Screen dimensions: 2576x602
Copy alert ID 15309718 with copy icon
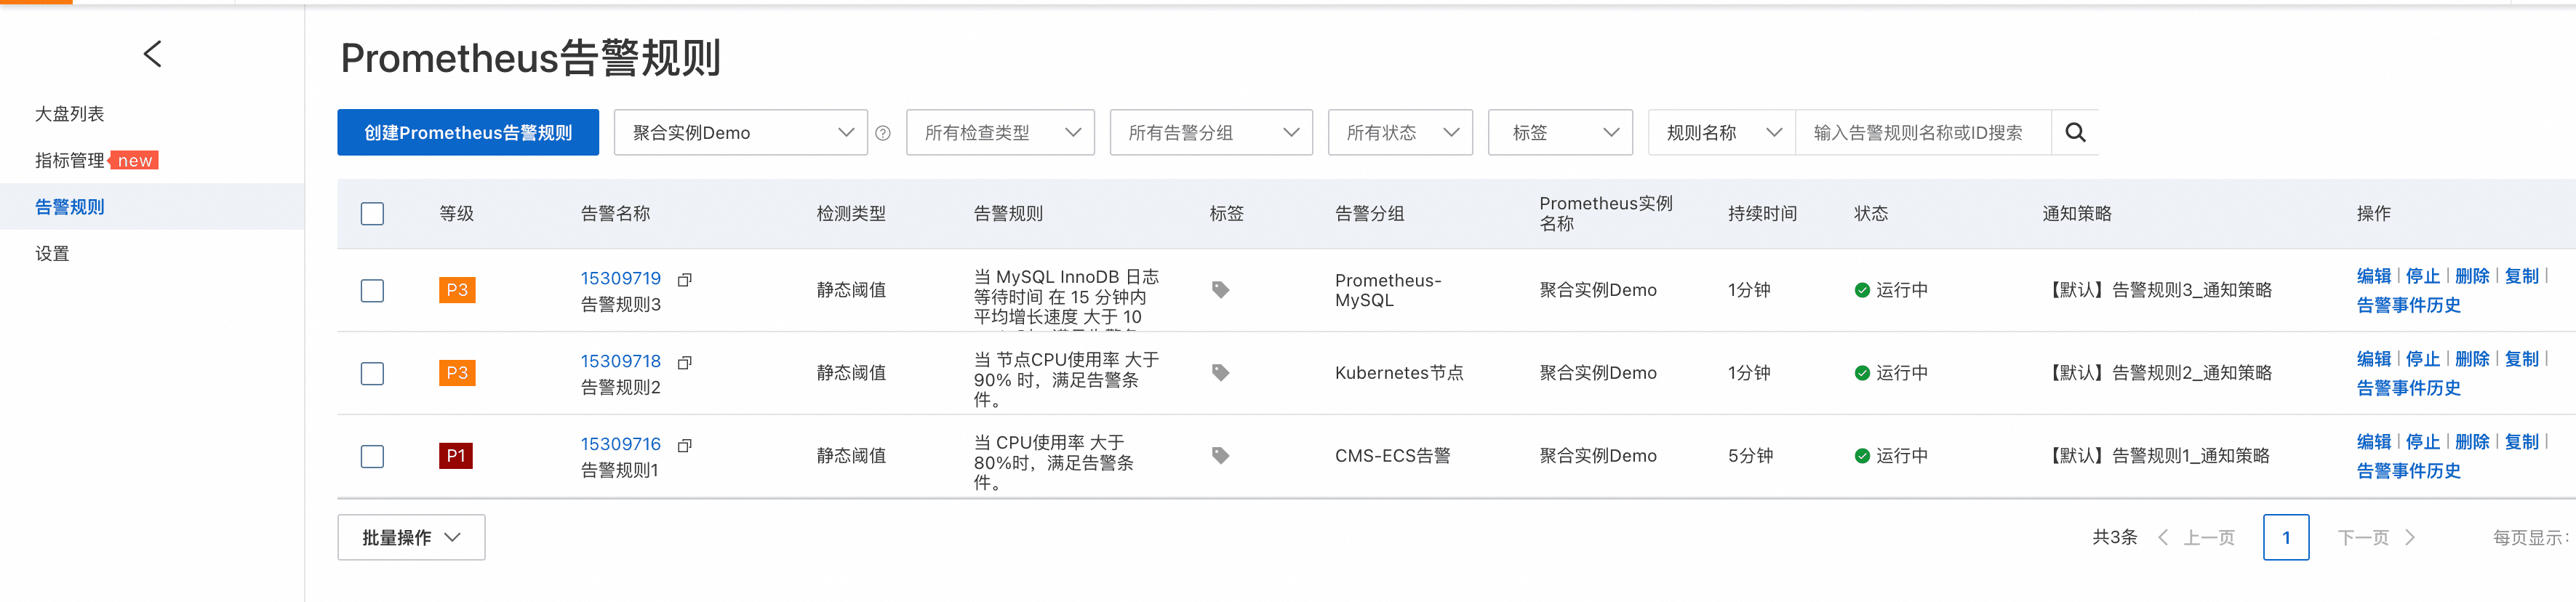(685, 362)
